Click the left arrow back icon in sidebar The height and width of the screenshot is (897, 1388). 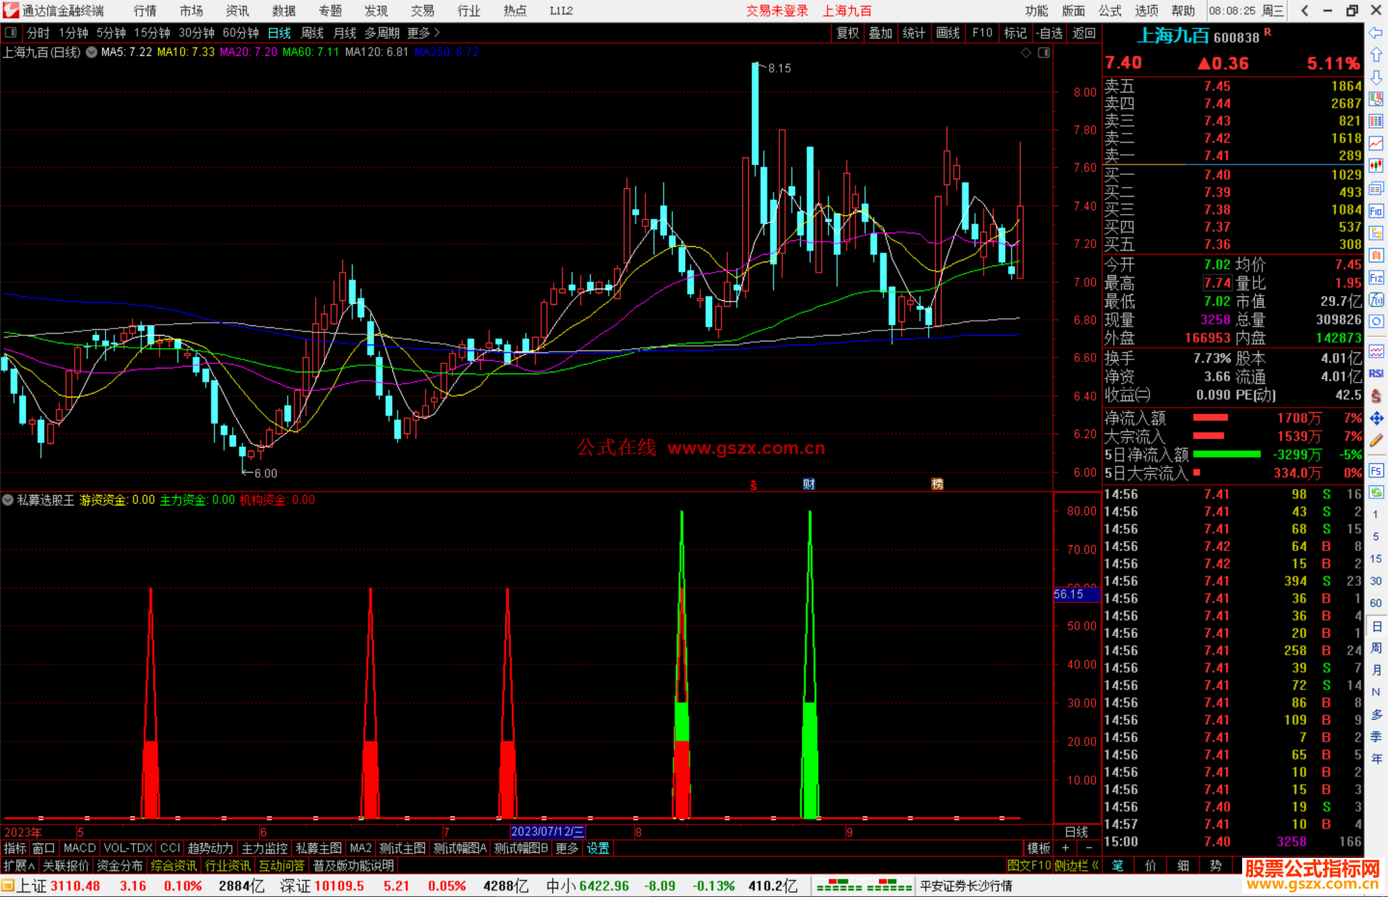pyautogui.click(x=1376, y=33)
